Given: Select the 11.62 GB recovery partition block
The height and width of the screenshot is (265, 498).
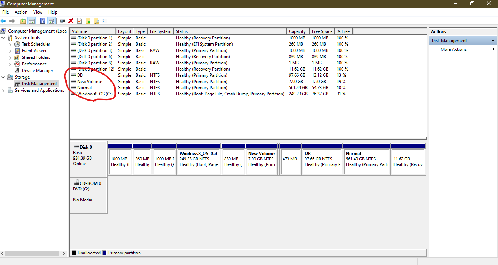Looking at the screenshot, I should [x=408, y=159].
